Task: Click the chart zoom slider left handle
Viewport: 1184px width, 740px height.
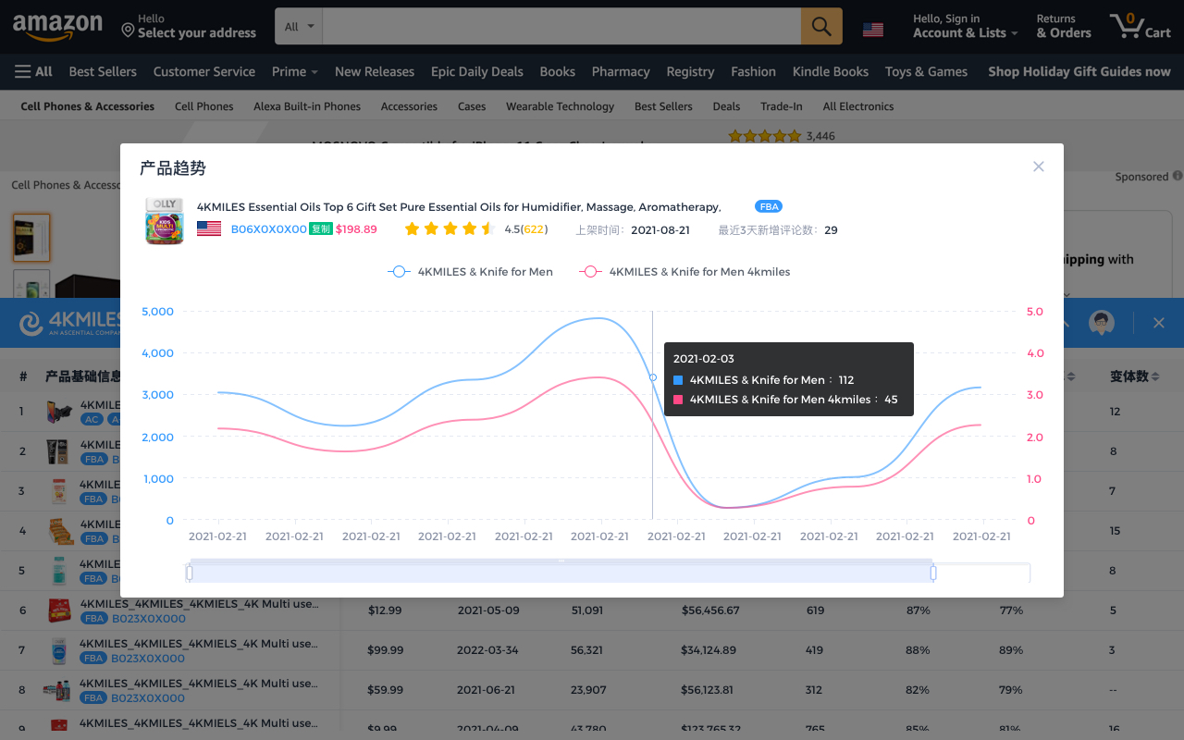Action: [x=190, y=573]
